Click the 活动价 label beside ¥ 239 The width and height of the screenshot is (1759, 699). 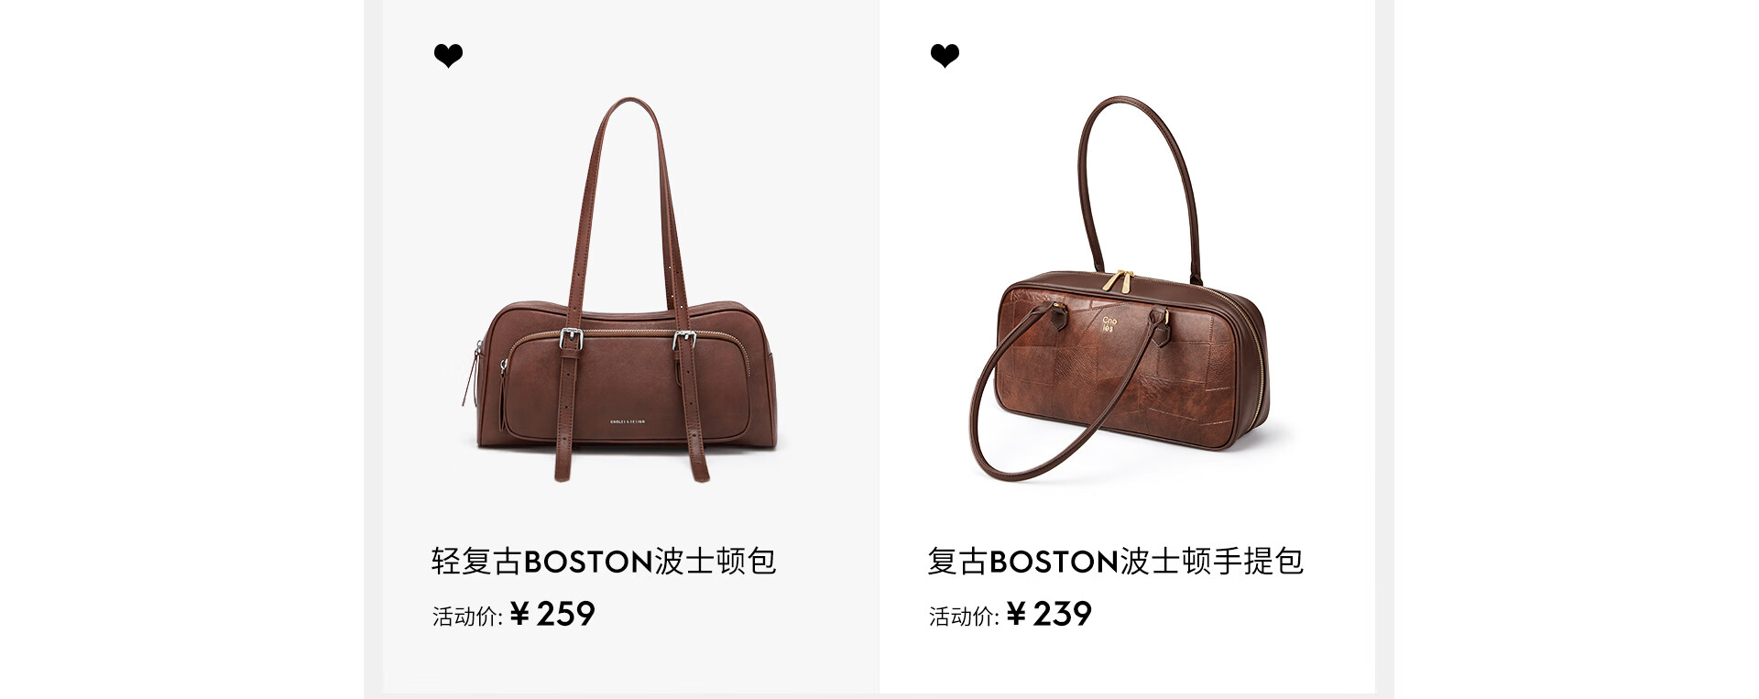click(x=964, y=617)
